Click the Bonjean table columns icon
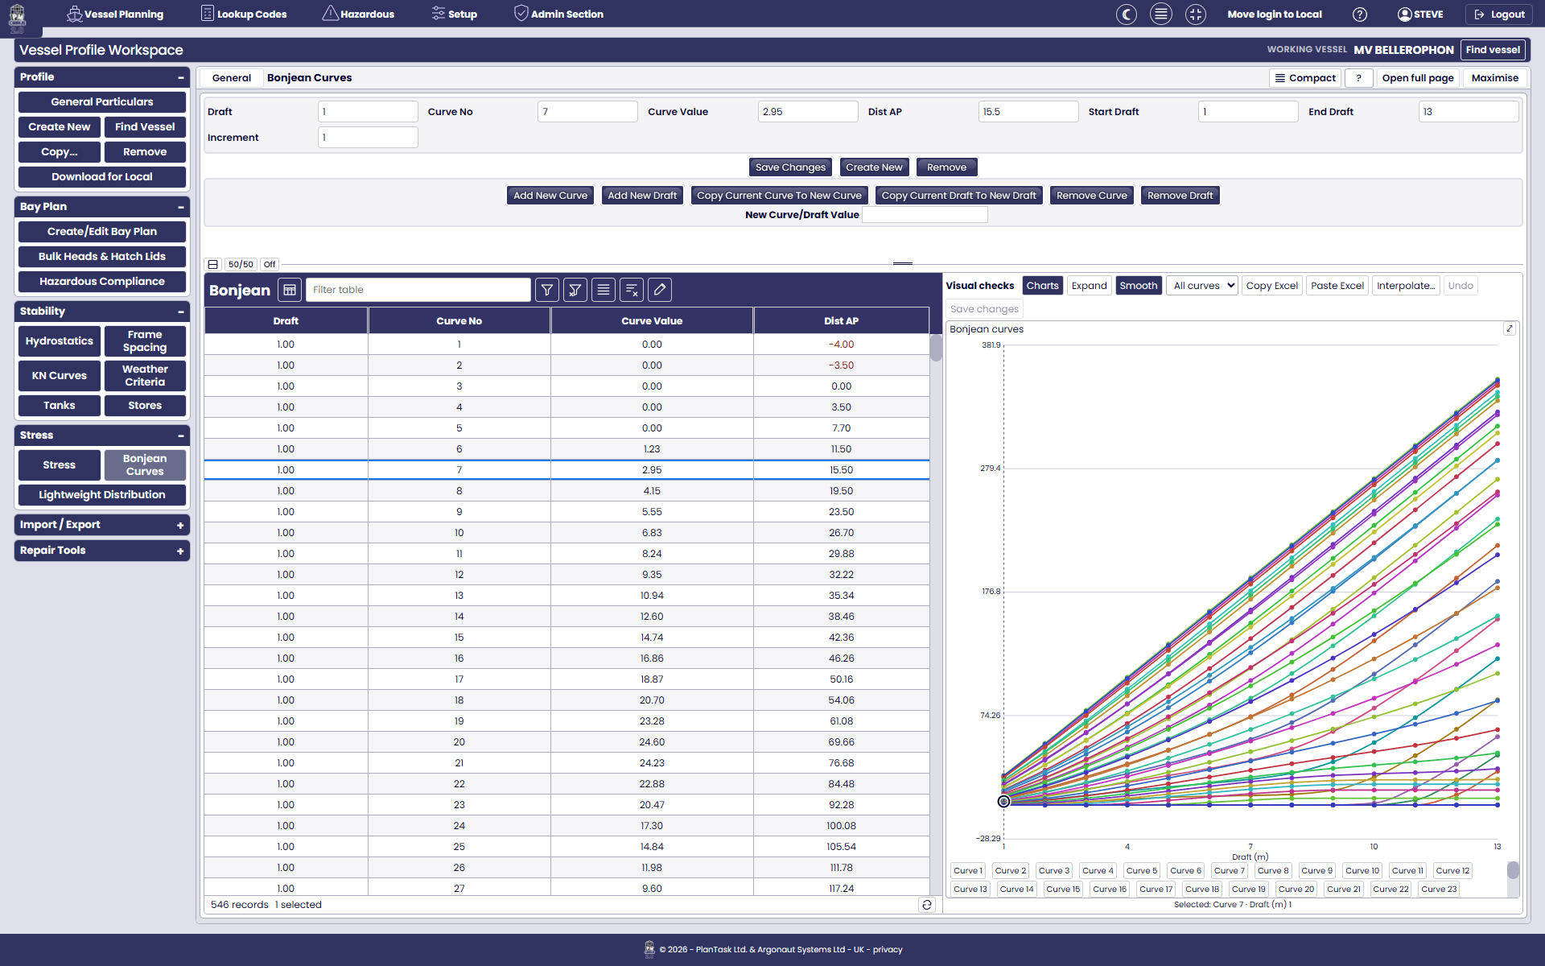The image size is (1545, 966). tap(290, 290)
